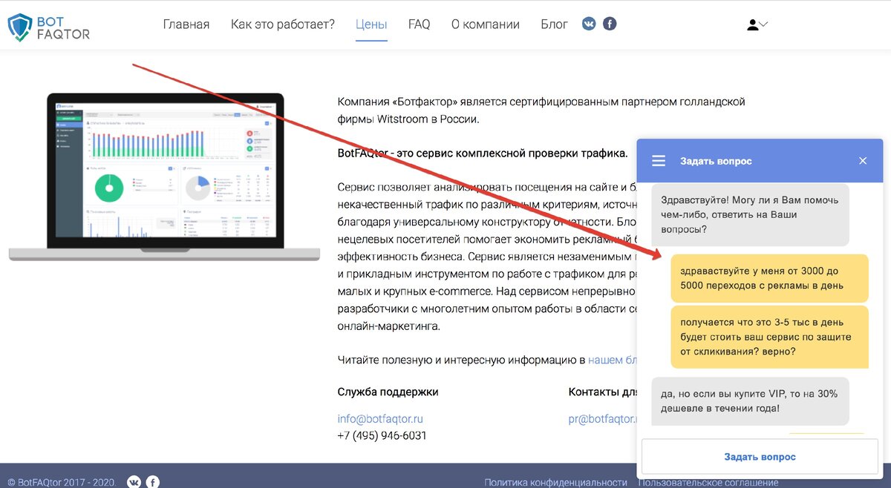Open Пользовательское соглашение in footer

[708, 482]
